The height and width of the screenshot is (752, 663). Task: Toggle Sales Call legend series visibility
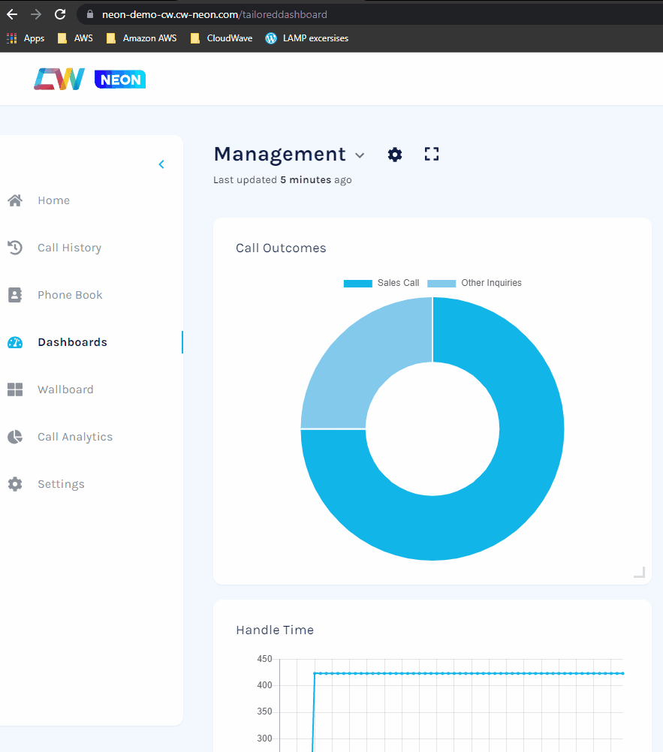pyautogui.click(x=381, y=283)
